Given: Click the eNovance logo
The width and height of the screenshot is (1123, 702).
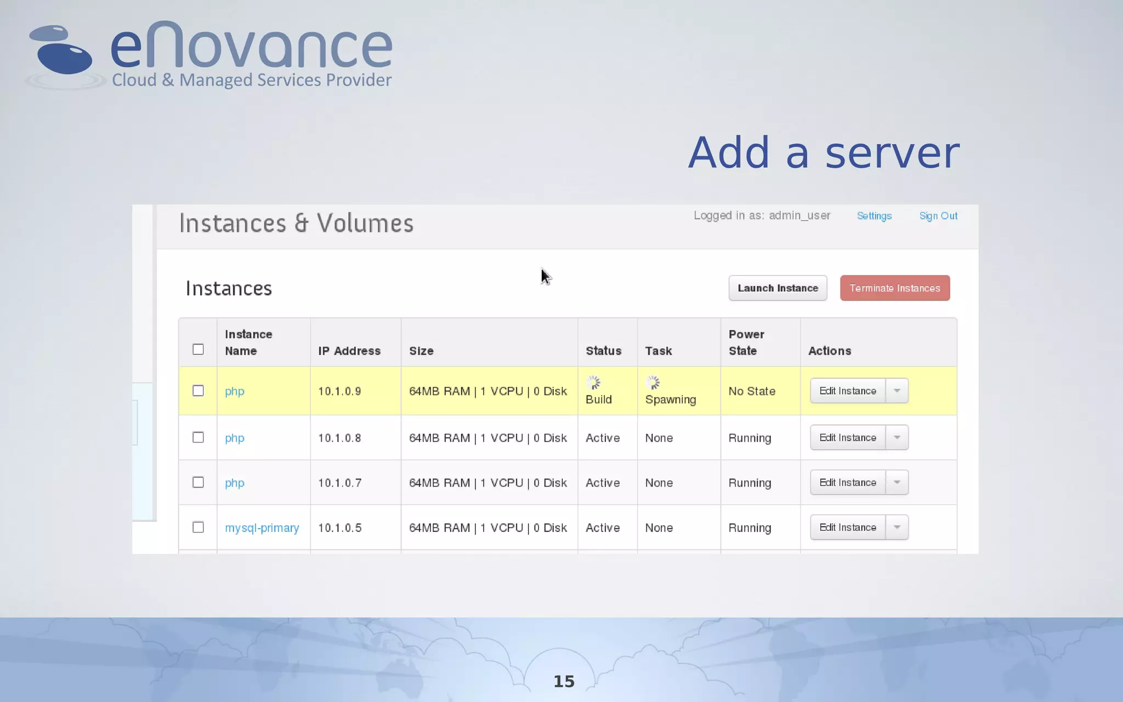Looking at the screenshot, I should 208,55.
